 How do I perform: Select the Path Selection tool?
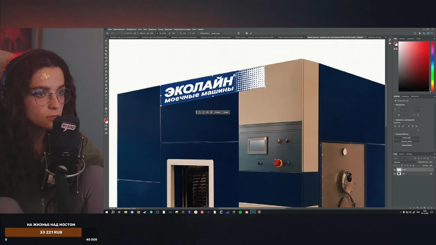[106, 102]
